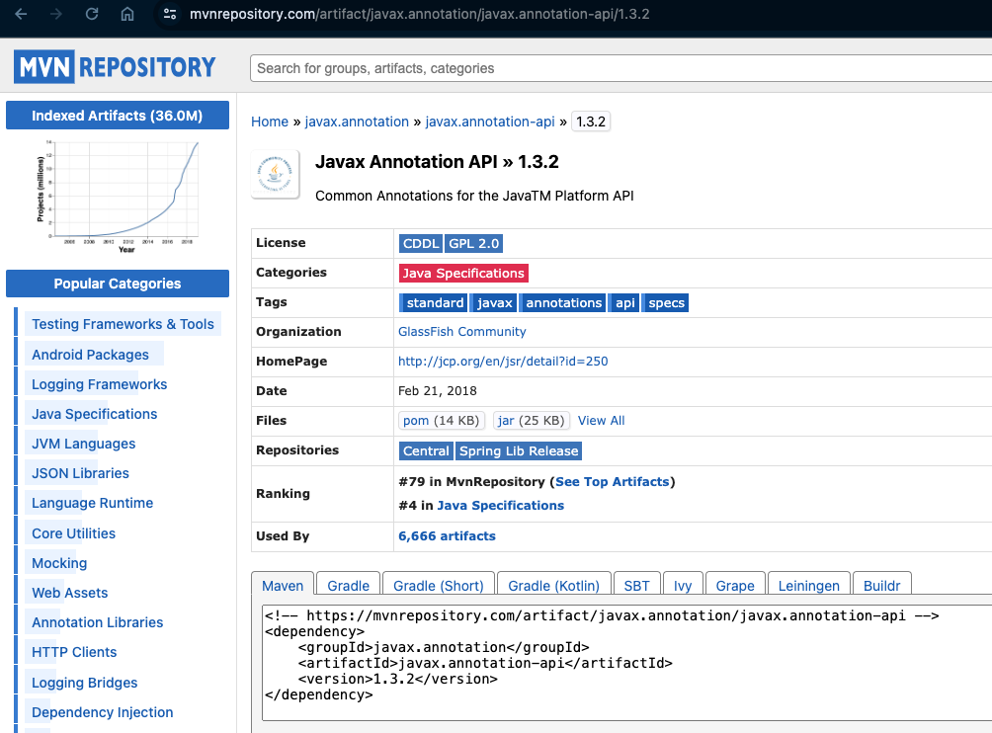Switch to the Grape tab
The image size is (992, 733).
point(735,585)
